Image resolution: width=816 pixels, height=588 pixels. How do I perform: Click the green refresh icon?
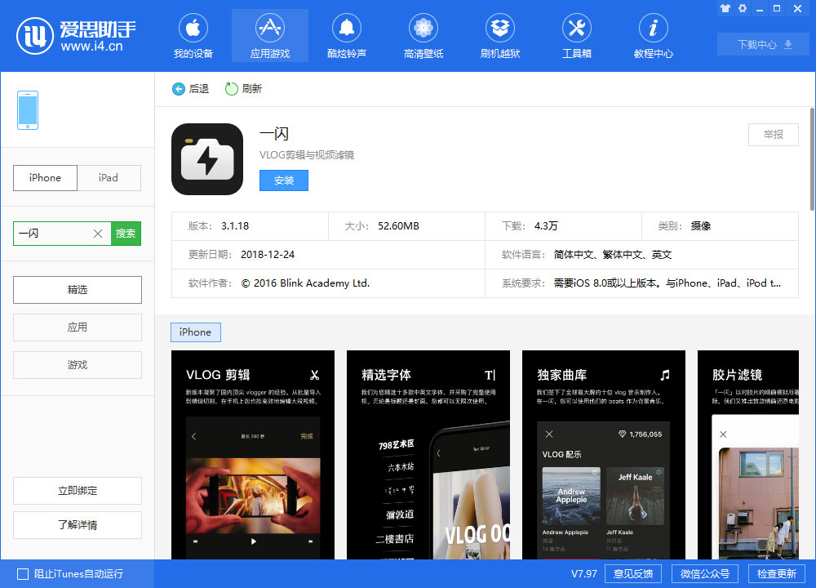[x=232, y=89]
